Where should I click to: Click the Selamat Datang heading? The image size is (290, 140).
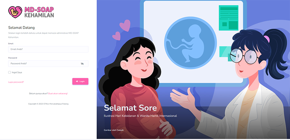22,28
